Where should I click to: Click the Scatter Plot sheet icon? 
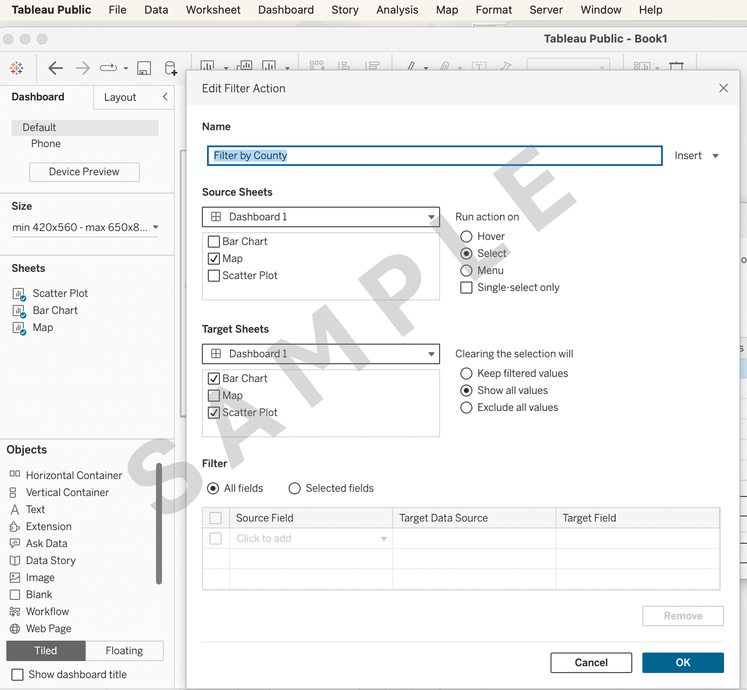click(x=19, y=294)
